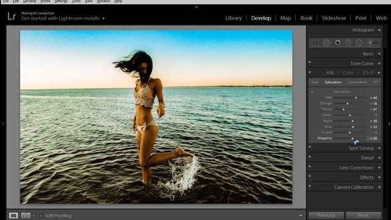Select the Spot Removal tool
Screen dimensions: 391x220
327,43
